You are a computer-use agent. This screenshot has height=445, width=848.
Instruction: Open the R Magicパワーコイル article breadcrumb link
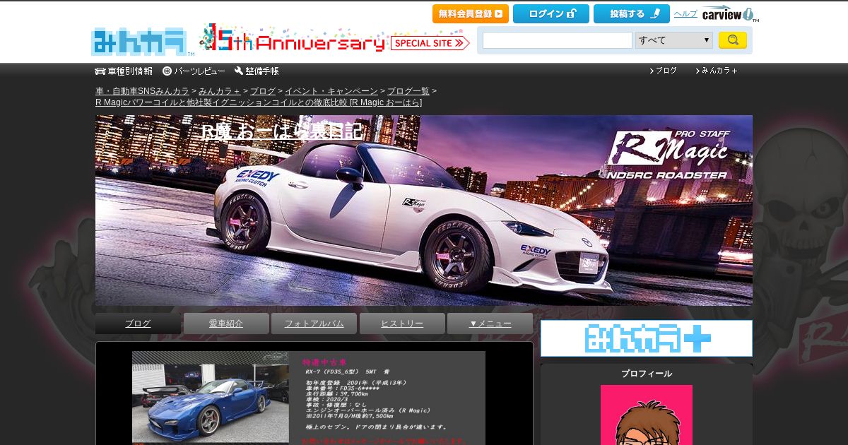[259, 102]
